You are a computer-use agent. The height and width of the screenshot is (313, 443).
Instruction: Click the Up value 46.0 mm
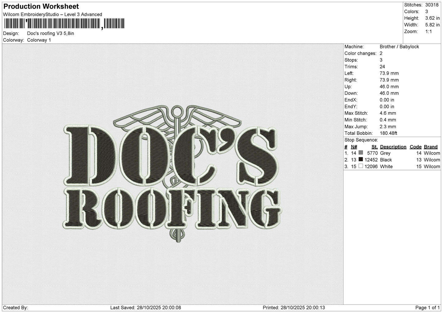(x=389, y=87)
